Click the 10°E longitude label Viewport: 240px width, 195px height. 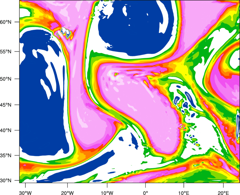pos(184,193)
